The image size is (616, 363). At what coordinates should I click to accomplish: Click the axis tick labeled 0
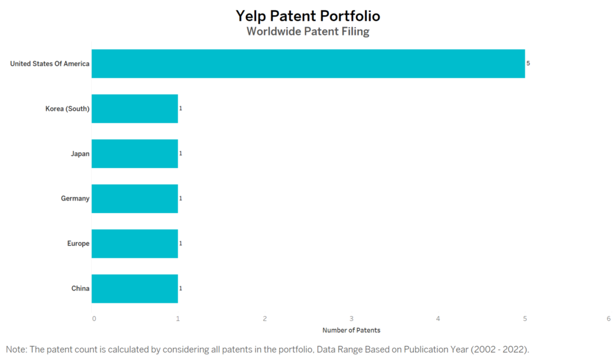94,318
